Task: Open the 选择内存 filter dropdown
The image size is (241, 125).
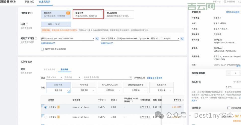Action: pos(72,77)
